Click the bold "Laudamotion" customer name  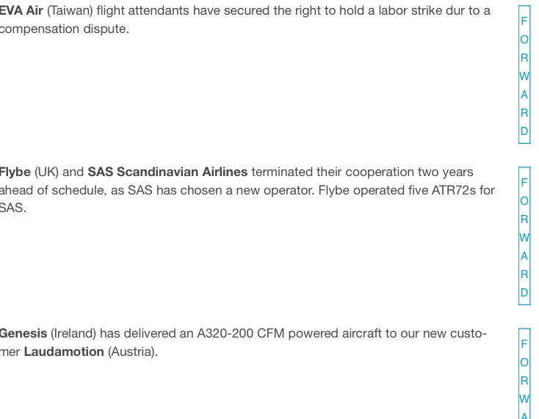pos(64,351)
